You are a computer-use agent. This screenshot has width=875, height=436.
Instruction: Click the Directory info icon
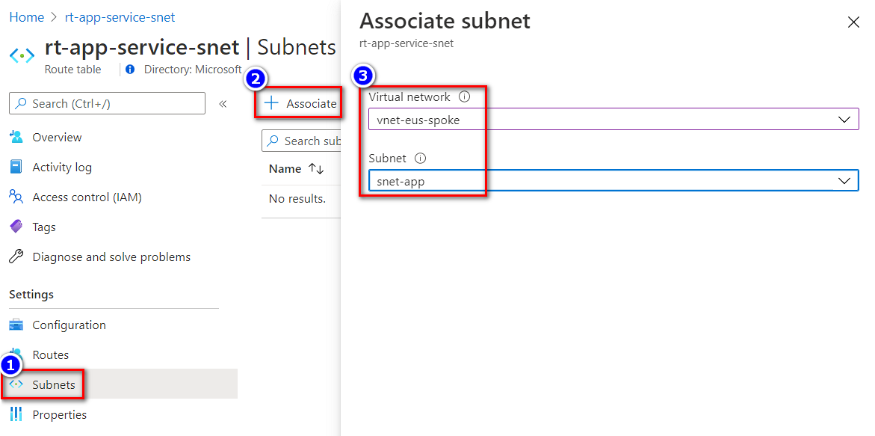[130, 70]
